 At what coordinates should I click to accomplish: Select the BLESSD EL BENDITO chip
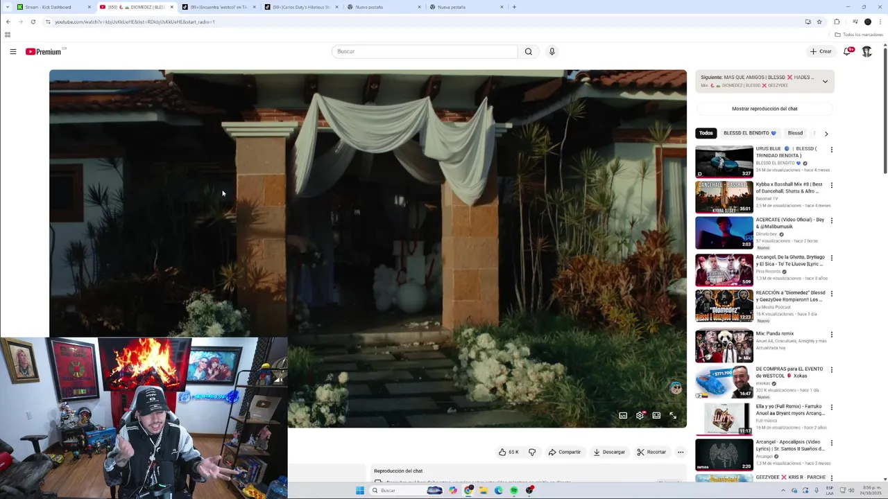coord(750,133)
